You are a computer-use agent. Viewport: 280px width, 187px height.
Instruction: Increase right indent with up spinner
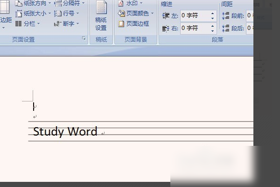pyautogui.click(x=212, y=26)
